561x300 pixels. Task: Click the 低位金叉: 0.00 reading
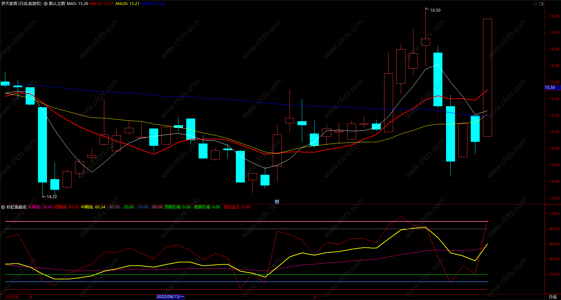click(x=237, y=207)
